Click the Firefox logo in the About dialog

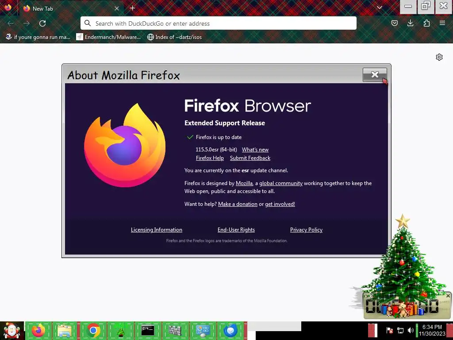pos(125,145)
